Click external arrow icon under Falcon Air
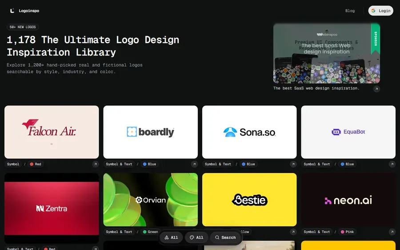The width and height of the screenshot is (400, 250). pos(96,164)
